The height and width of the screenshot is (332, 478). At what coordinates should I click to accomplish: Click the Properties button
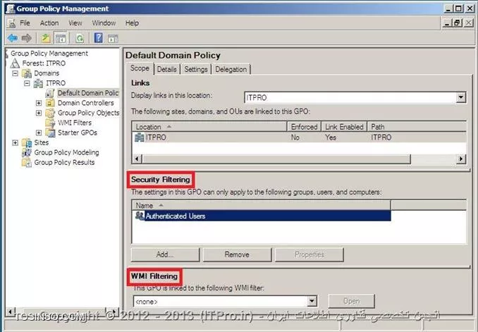(x=309, y=254)
